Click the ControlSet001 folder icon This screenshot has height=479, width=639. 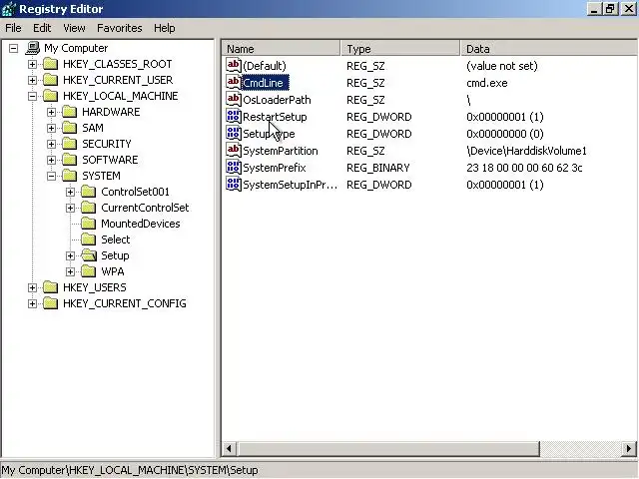point(89,192)
